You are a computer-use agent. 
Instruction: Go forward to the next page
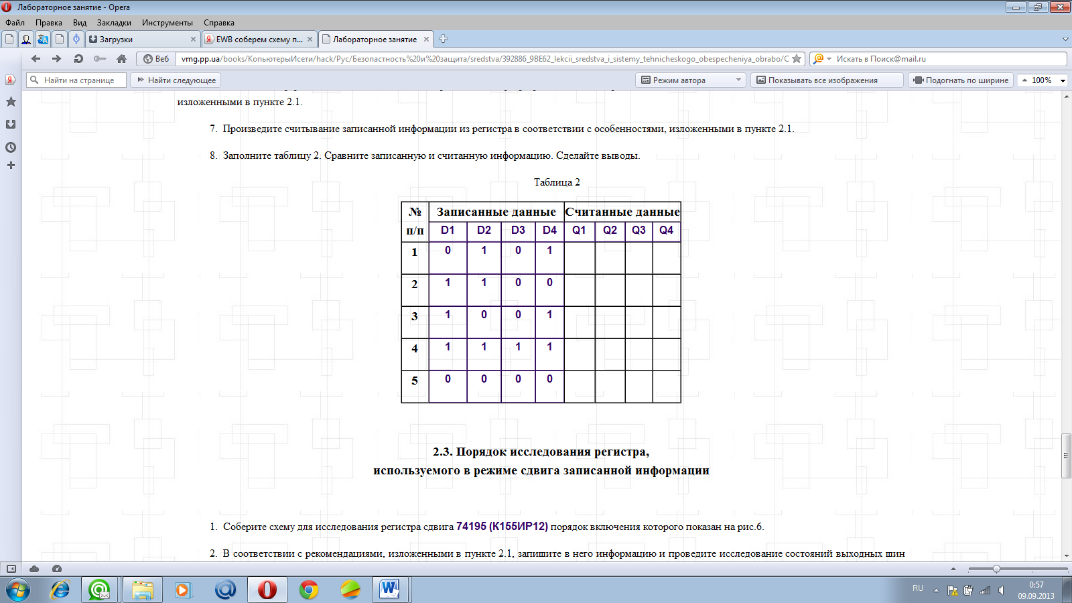coord(57,59)
